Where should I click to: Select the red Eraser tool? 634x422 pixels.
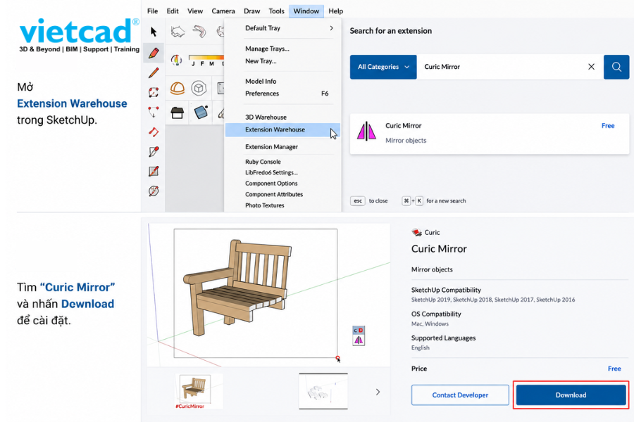[154, 53]
